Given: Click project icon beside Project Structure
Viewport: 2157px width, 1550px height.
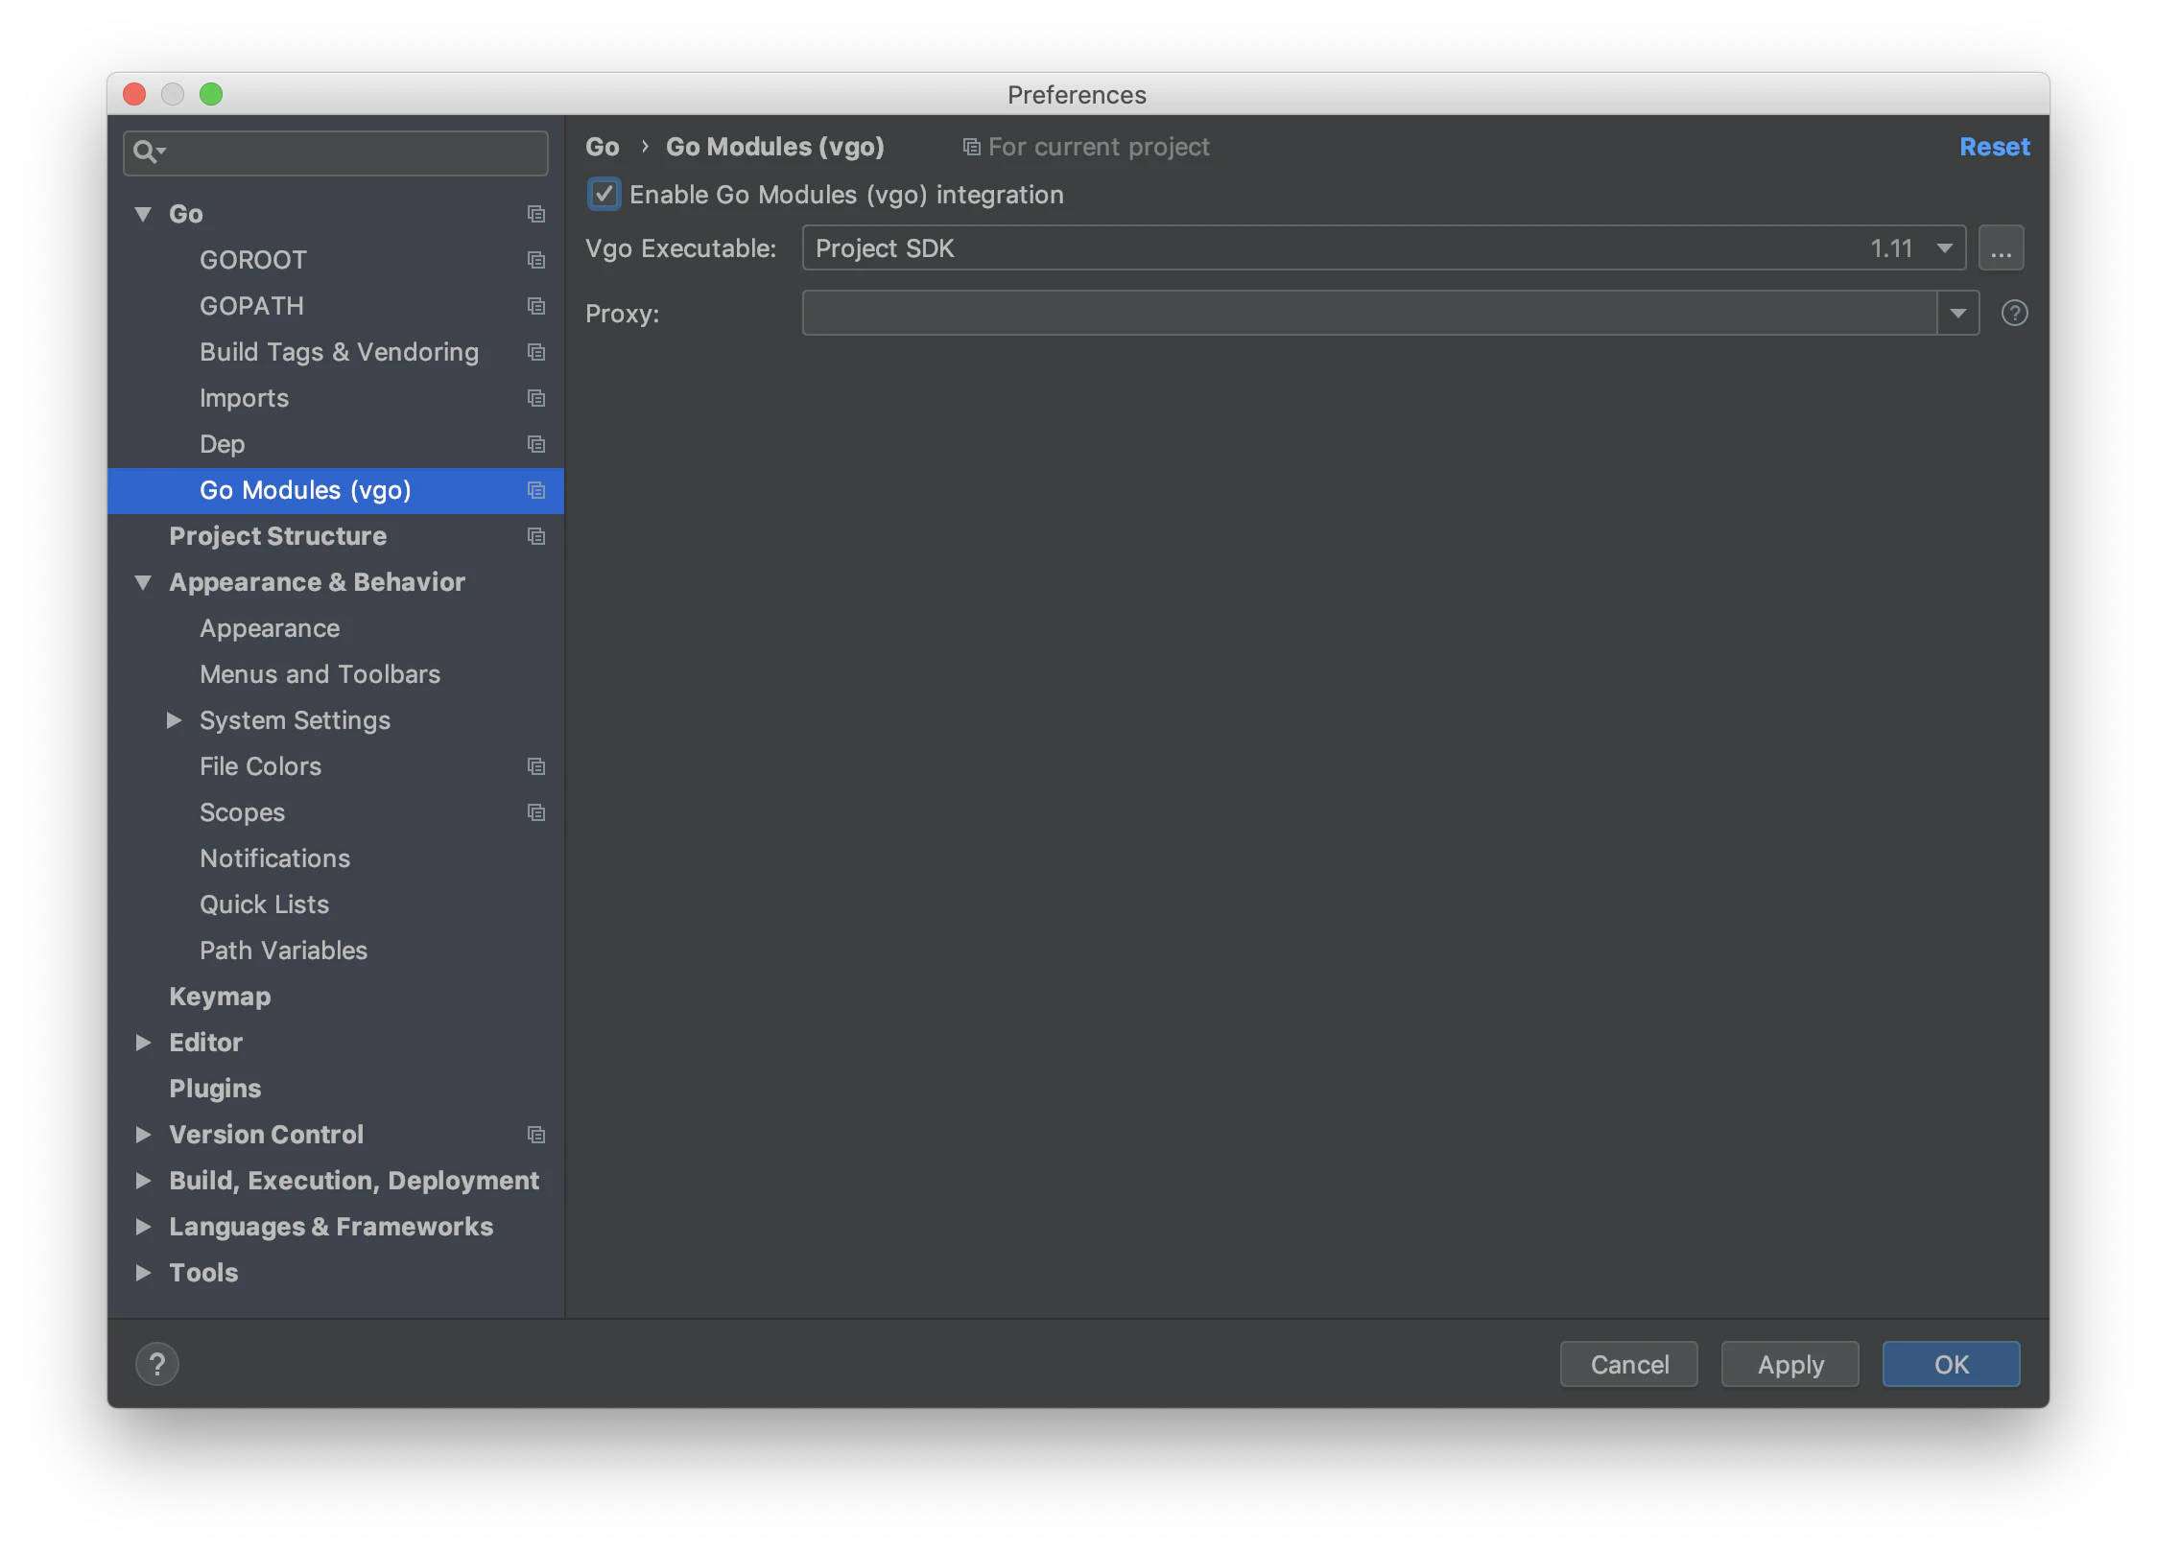Looking at the screenshot, I should [536, 536].
